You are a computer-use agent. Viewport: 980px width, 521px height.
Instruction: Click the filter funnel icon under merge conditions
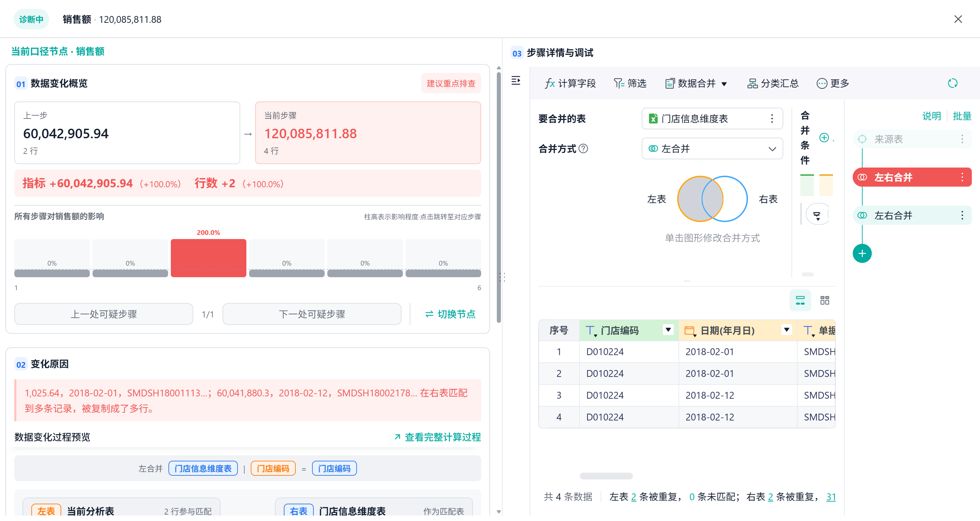[x=817, y=216]
